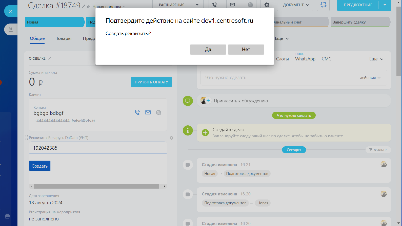Call the contact bgbgb bdbgf via phone icon
402x226 pixels.
(x=137, y=112)
